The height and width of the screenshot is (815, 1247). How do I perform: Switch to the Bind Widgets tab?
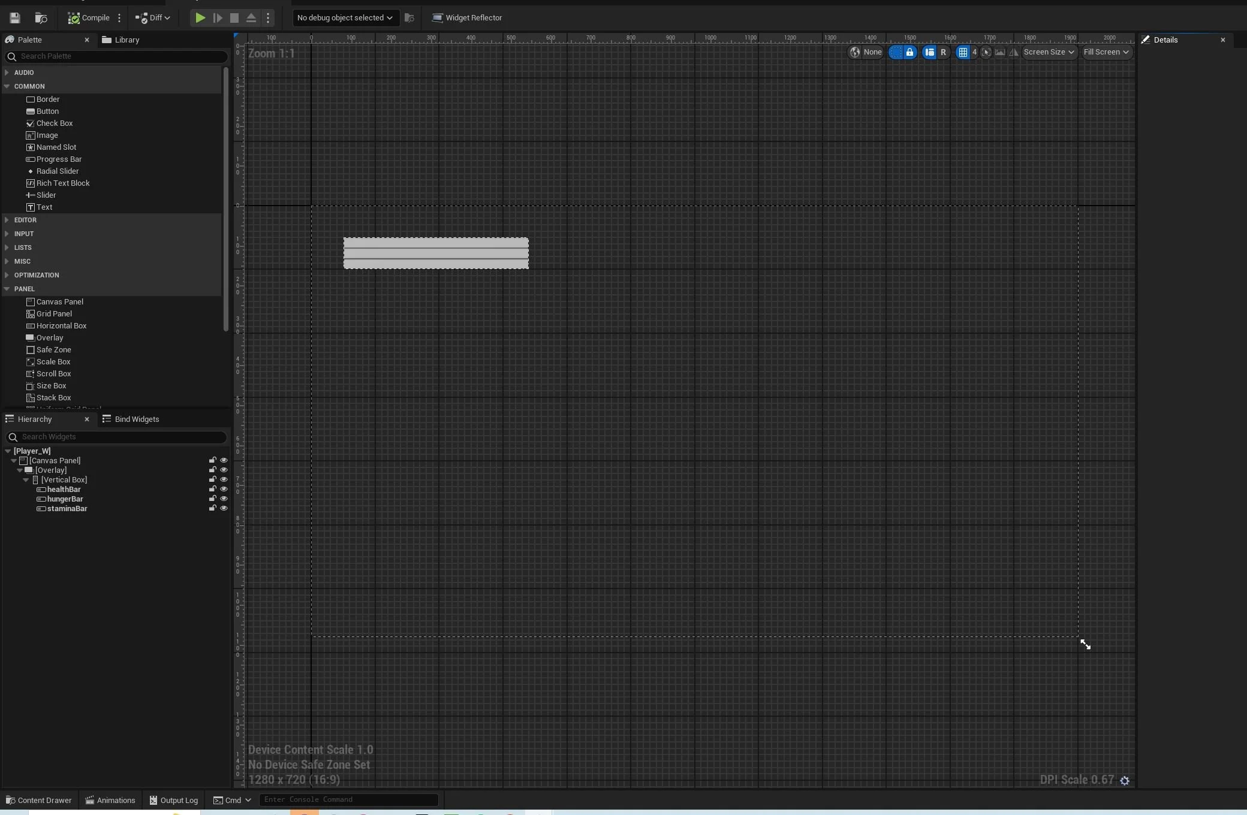click(x=131, y=419)
